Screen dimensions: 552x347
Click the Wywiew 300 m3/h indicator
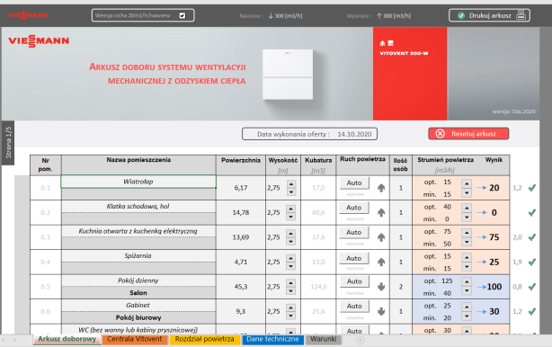[378, 16]
